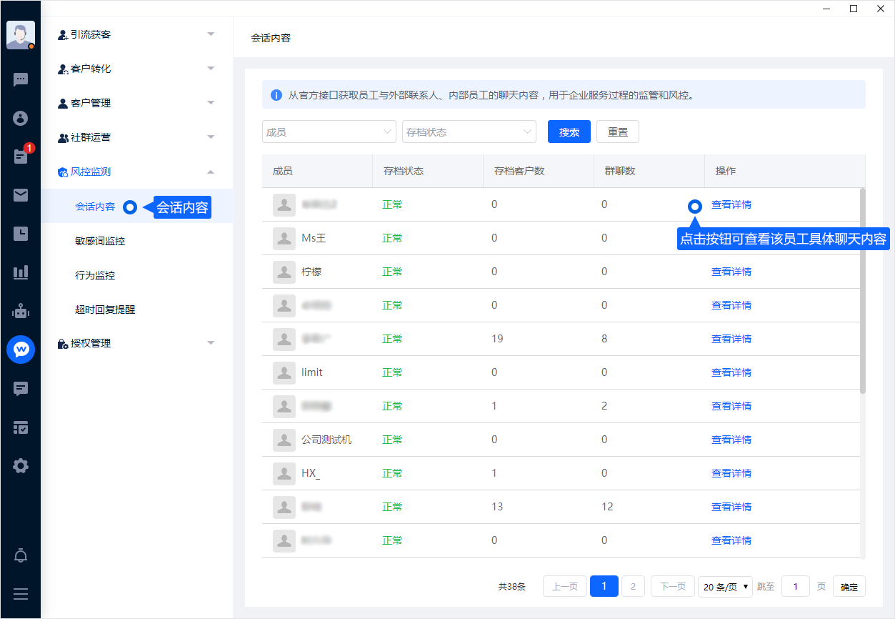Select 行为监控 in the side menu
The image size is (895, 619).
(95, 276)
